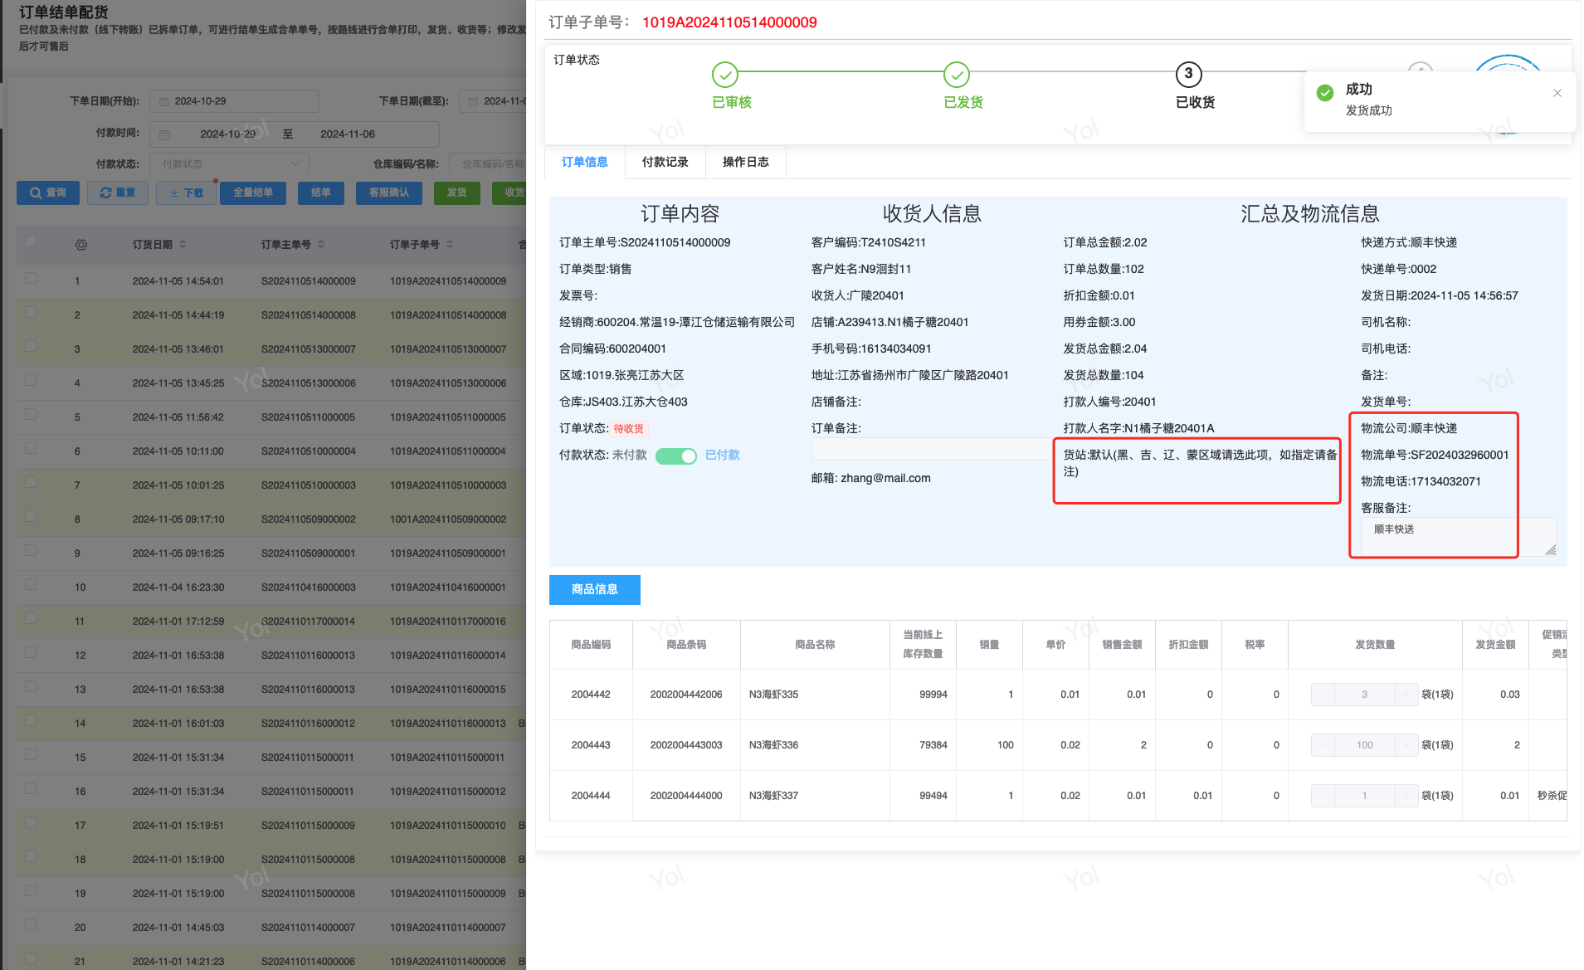The height and width of the screenshot is (970, 1584).
Task: Switch to the 付款记录 tab
Action: pos(665,162)
